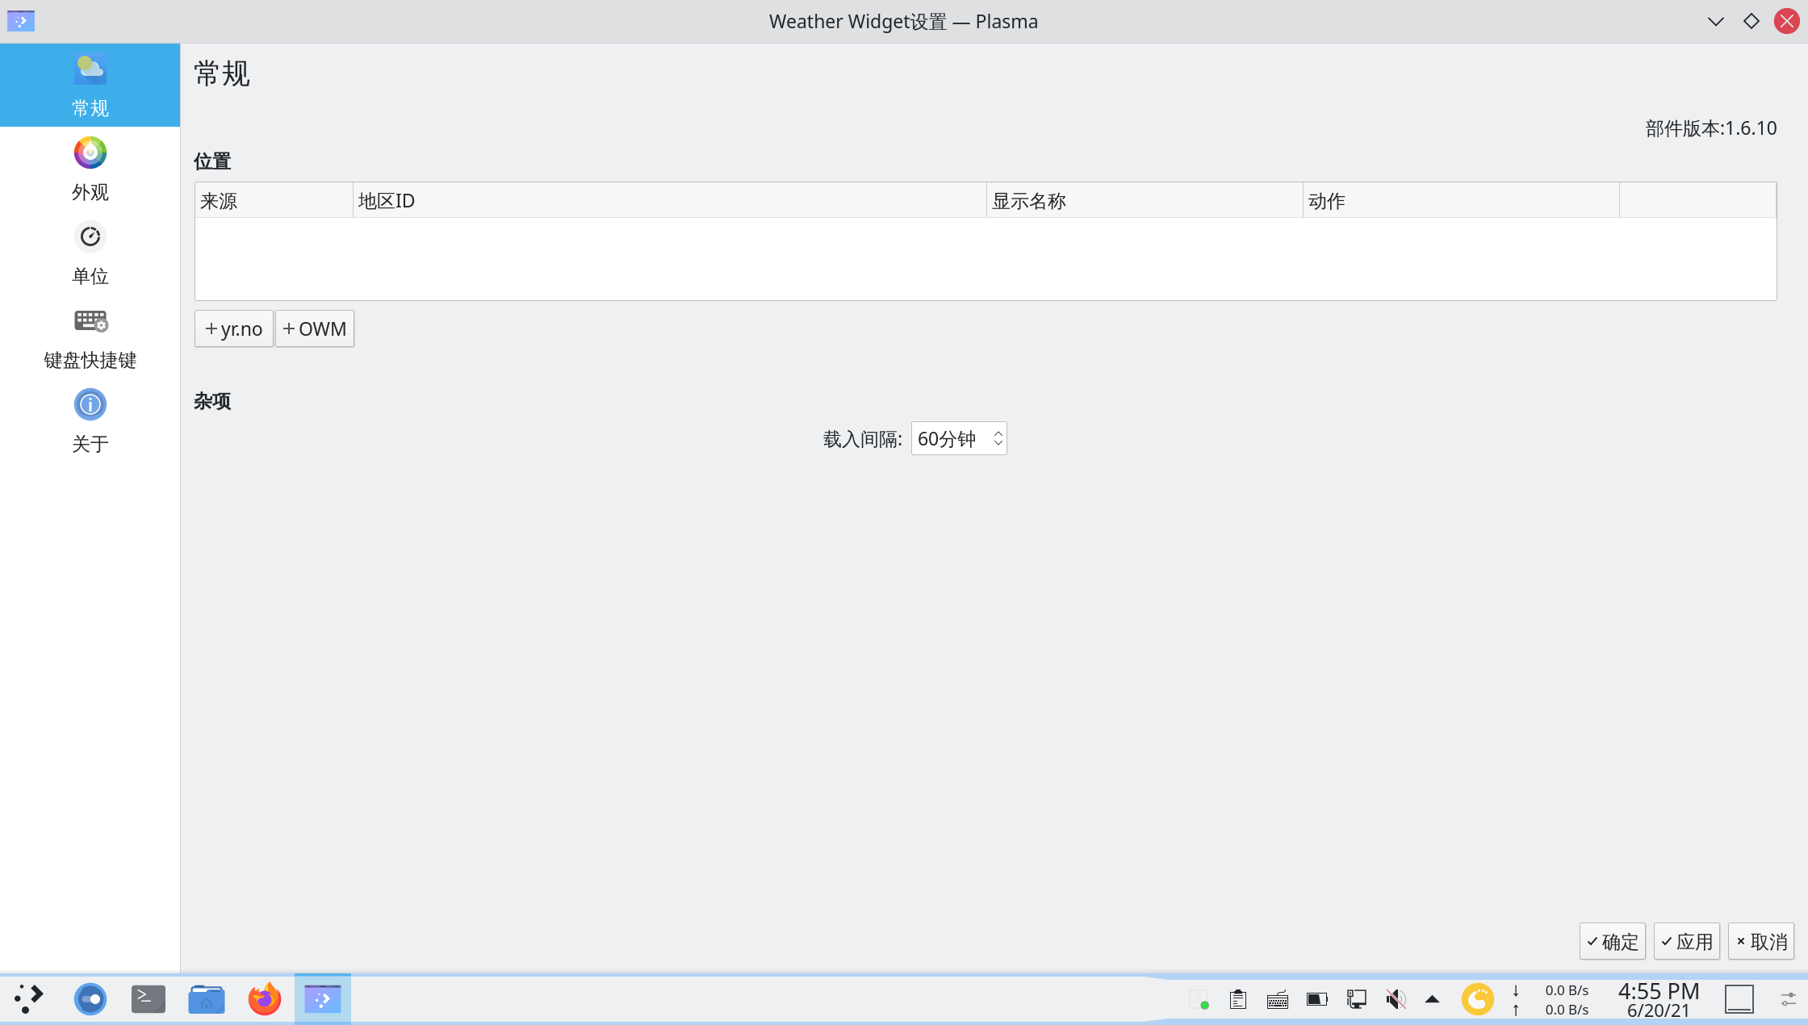Apply changes with the 应用 button
Image resolution: width=1808 pixels, height=1025 pixels.
pos(1686,941)
